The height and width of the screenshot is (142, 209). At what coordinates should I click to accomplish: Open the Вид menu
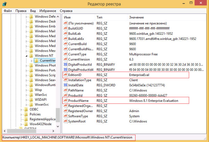point(33,11)
